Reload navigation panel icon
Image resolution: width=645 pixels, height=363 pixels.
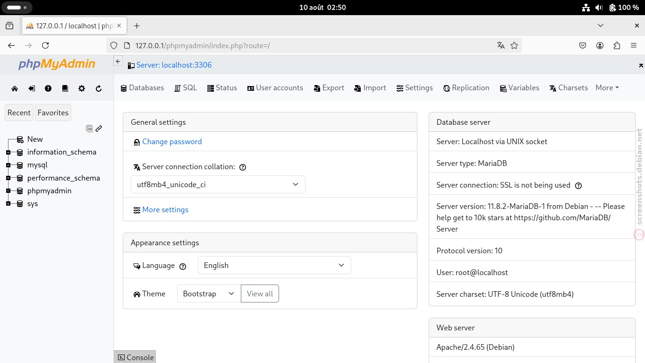(x=99, y=88)
